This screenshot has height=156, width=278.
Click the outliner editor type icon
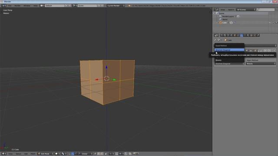coord(216,10)
